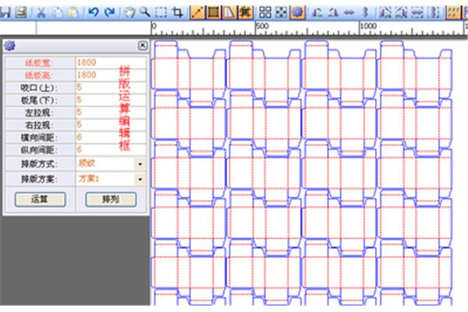Click the 横向间距 value field

[x=111, y=137]
